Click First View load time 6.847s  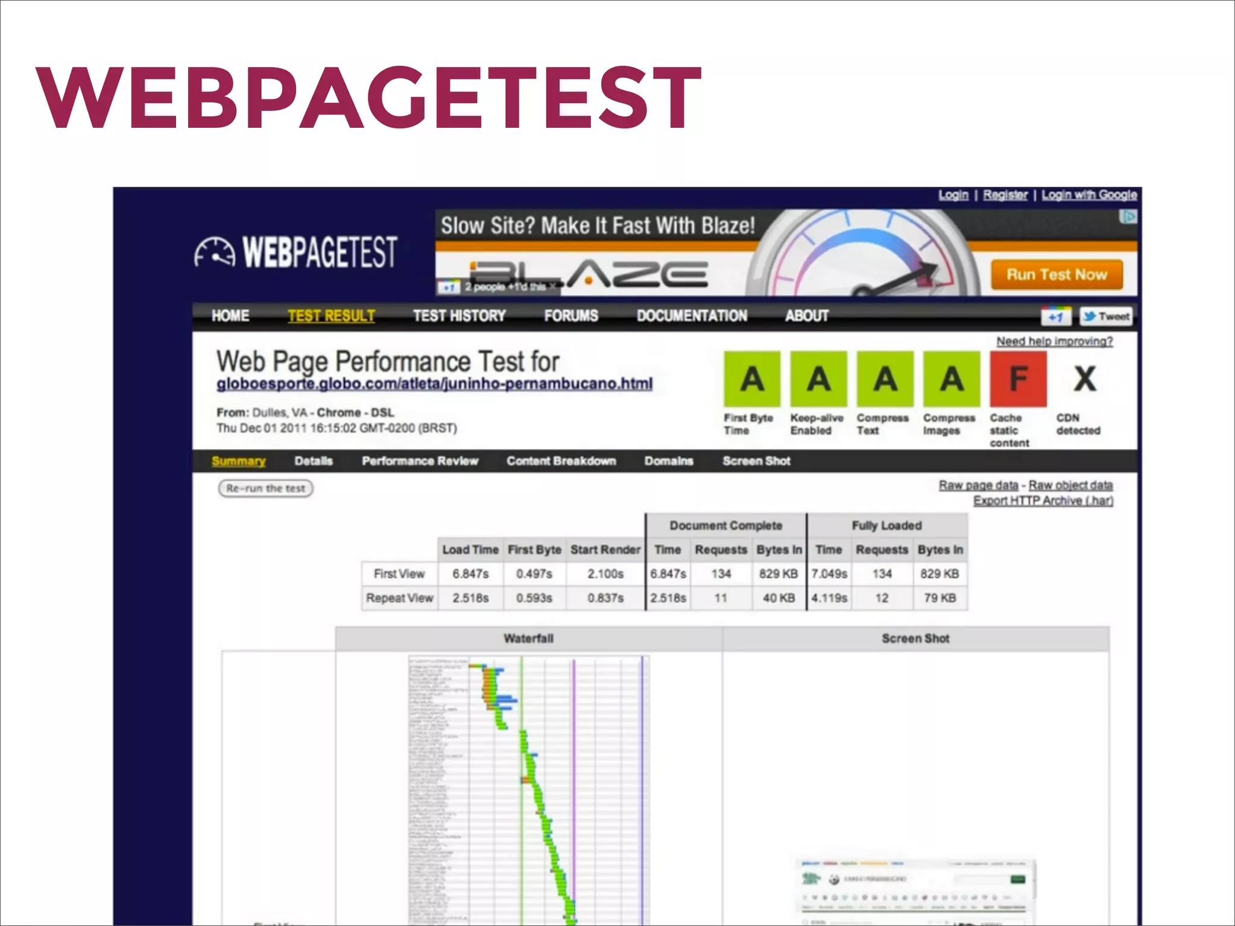tap(470, 574)
